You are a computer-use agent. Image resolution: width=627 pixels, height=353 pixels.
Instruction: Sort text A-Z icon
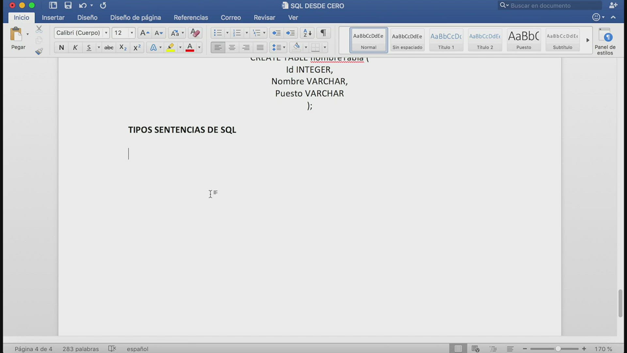(307, 33)
